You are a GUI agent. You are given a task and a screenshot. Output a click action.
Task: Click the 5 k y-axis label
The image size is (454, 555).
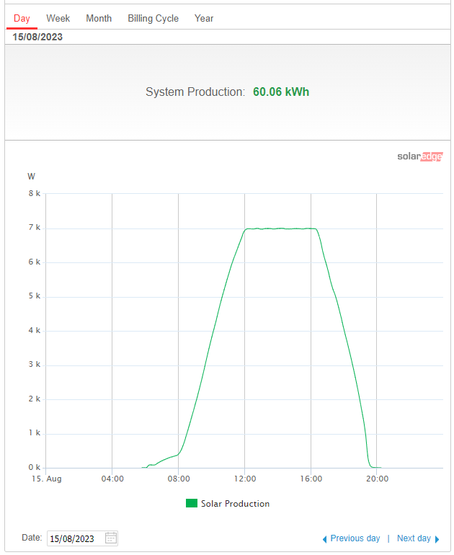[x=35, y=296]
